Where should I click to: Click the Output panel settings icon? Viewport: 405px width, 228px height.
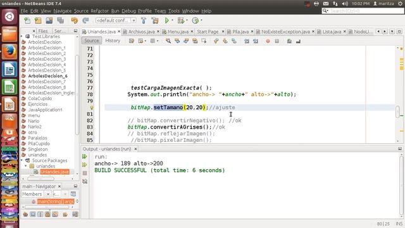[x=85, y=182]
